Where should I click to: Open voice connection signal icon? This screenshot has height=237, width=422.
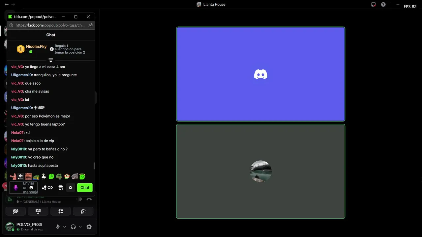[10, 199]
